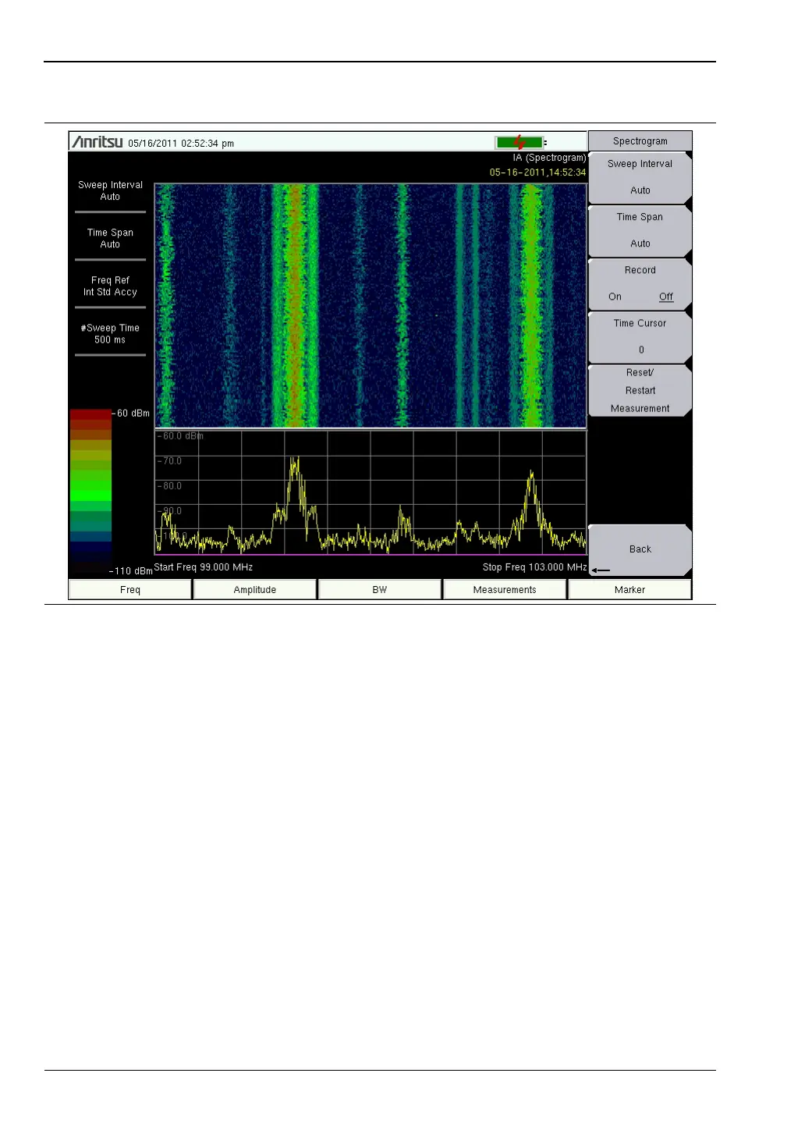Click the spectrogram waterfall display
Viewport: 805px width, 1137px height.
(x=371, y=306)
